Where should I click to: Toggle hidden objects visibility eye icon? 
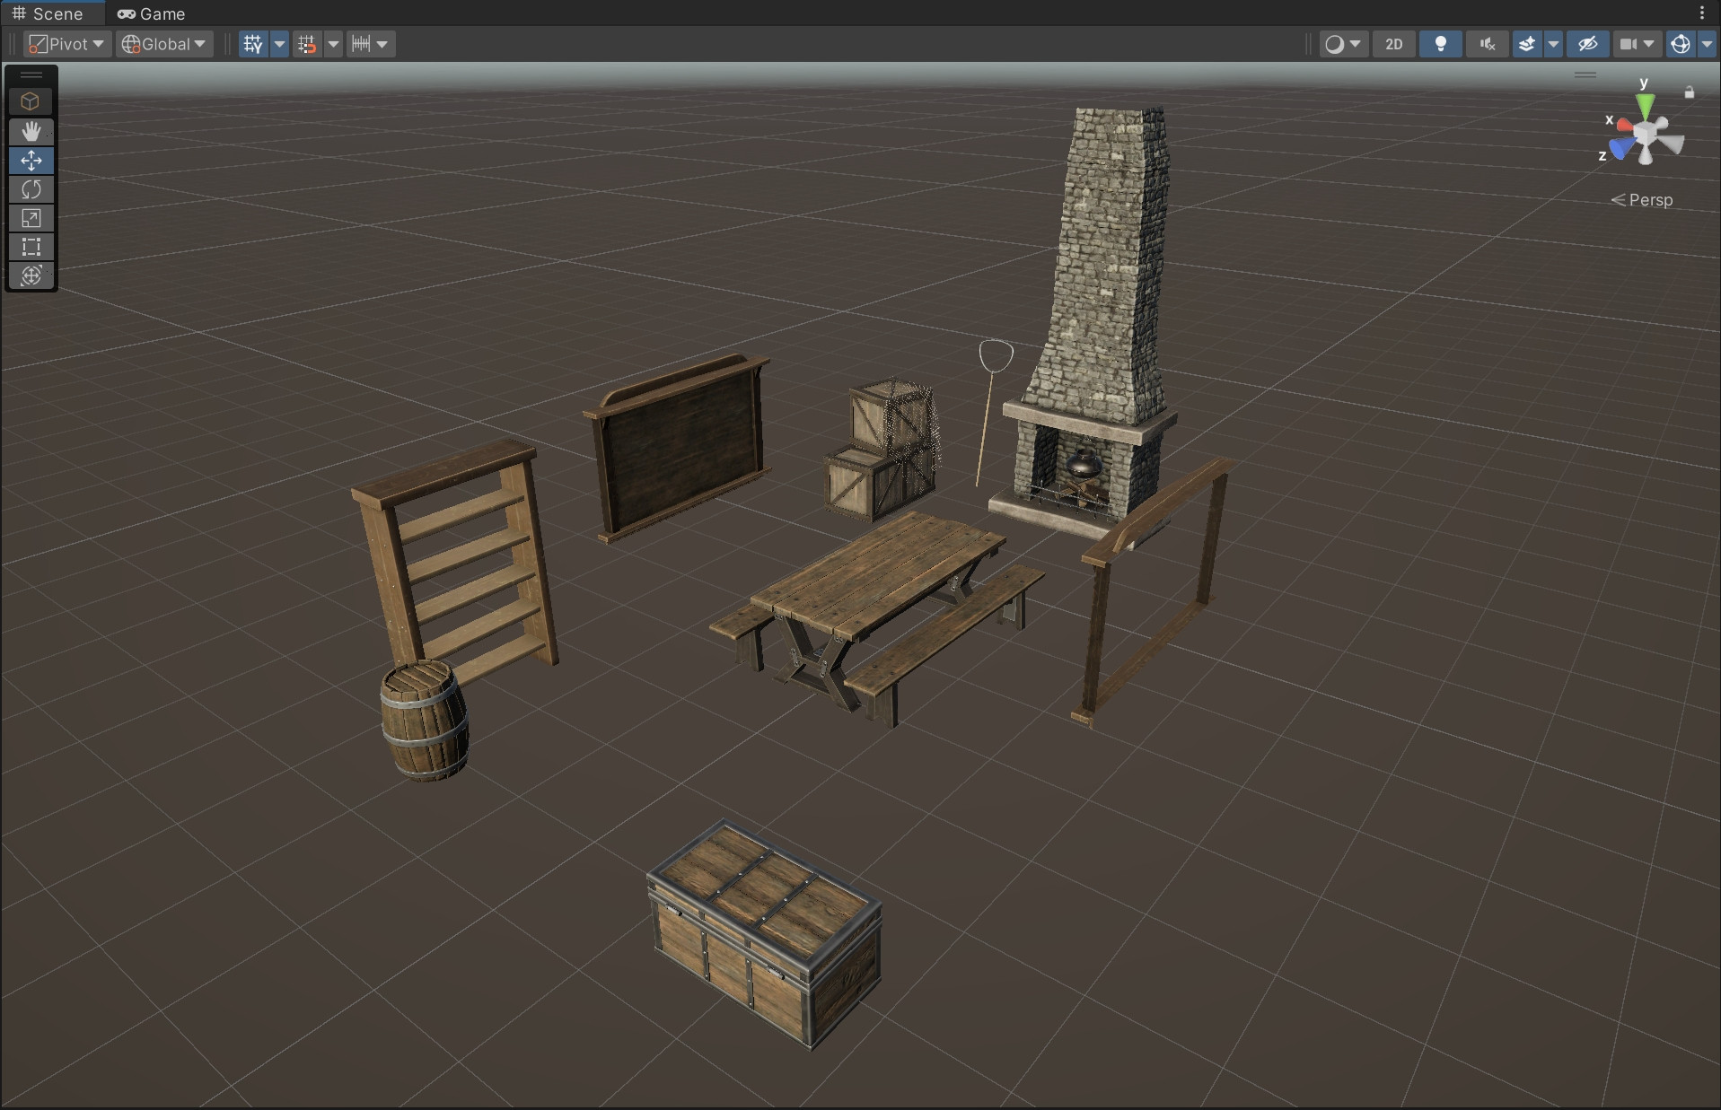pyautogui.click(x=1587, y=44)
